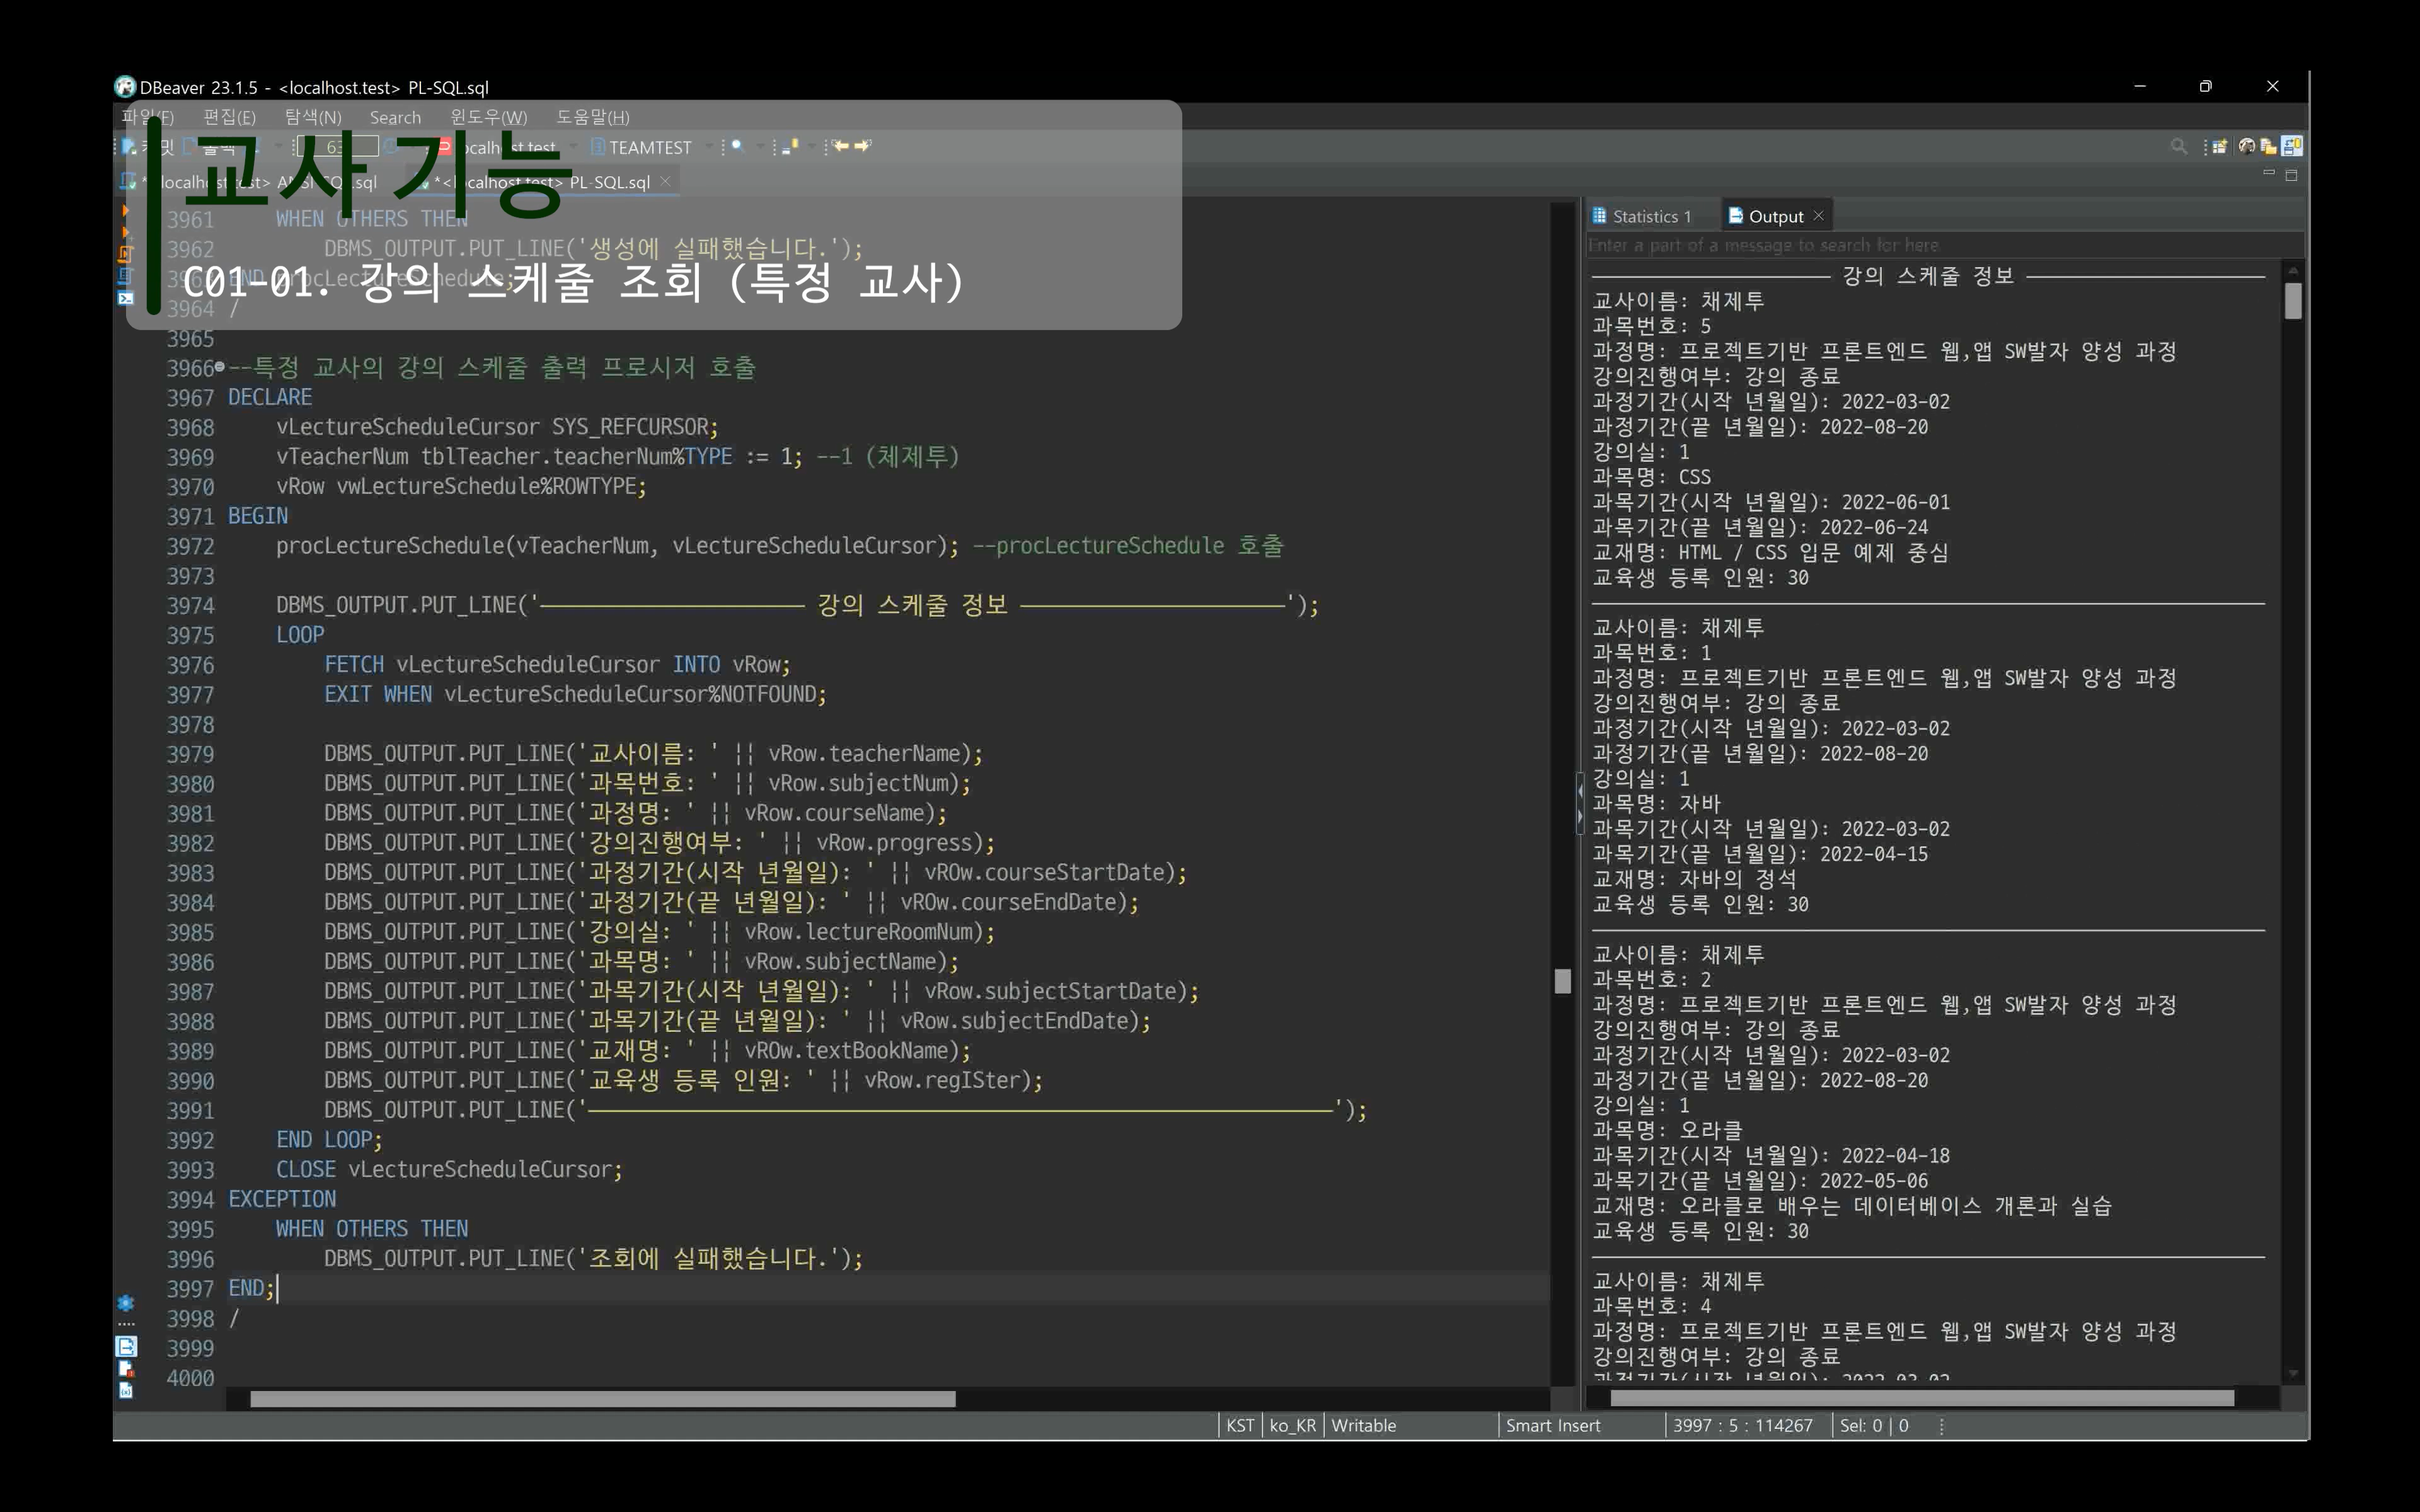Click Output panel scroll up arrow
Screen dimensions: 2420x1512
pyautogui.click(x=2293, y=271)
